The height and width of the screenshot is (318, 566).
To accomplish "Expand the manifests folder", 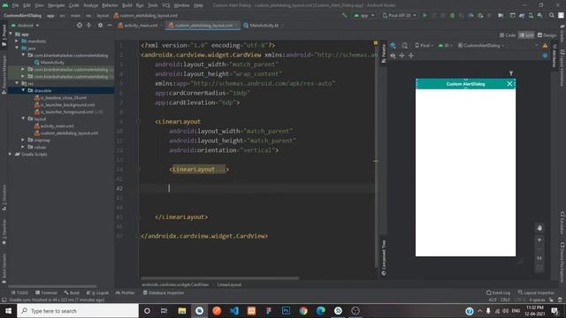I will coord(17,42).
